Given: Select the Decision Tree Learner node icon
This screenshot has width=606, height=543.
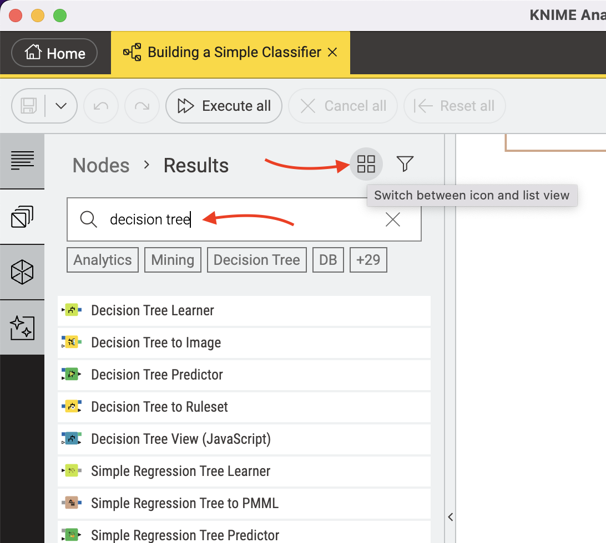Looking at the screenshot, I should tap(73, 310).
